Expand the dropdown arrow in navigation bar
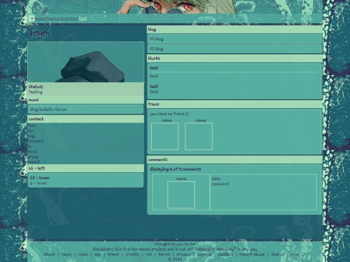Screen dimensions: 350x262 pyautogui.click(x=32, y=18)
